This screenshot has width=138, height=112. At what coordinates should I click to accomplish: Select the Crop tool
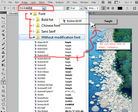tap(3, 35)
